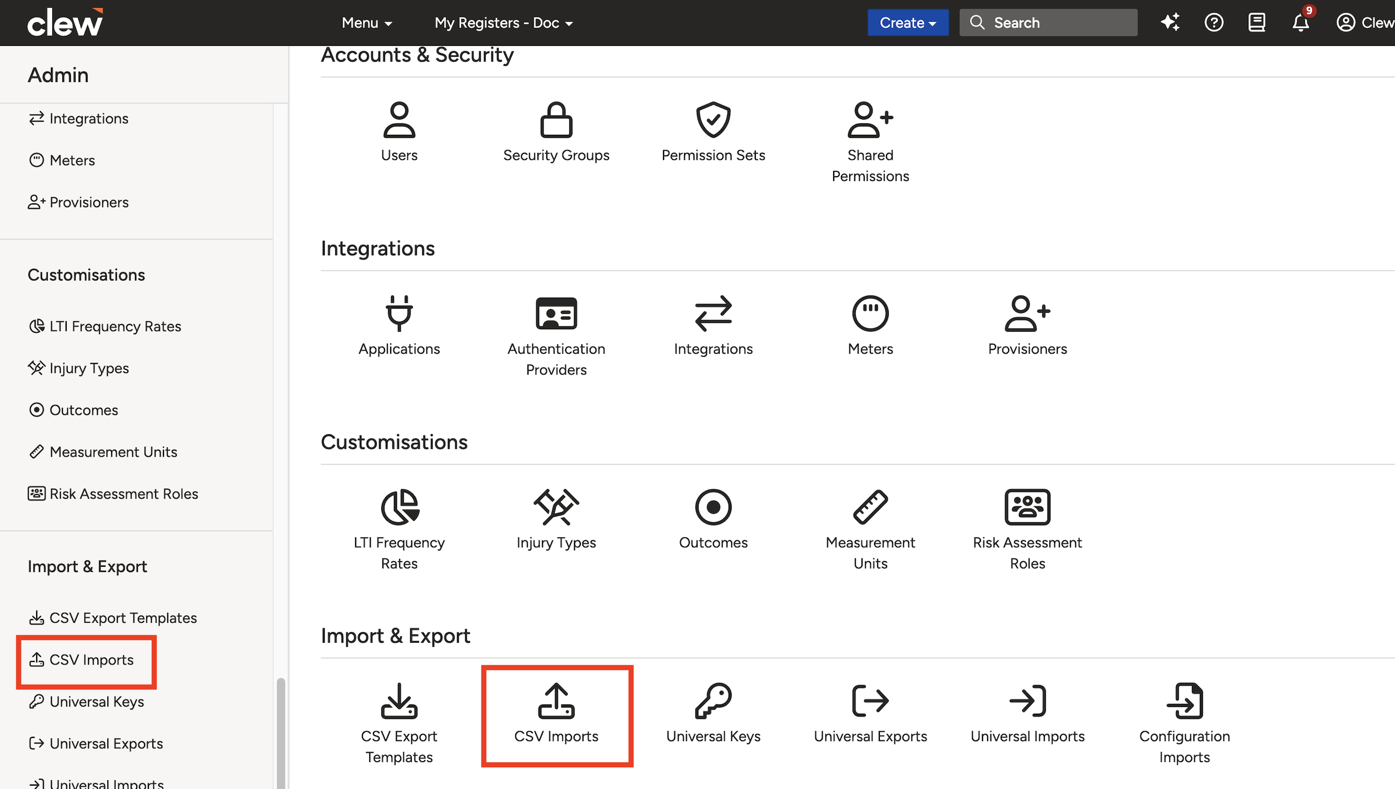
Task: Open Configuration Imports tile
Action: click(1184, 723)
